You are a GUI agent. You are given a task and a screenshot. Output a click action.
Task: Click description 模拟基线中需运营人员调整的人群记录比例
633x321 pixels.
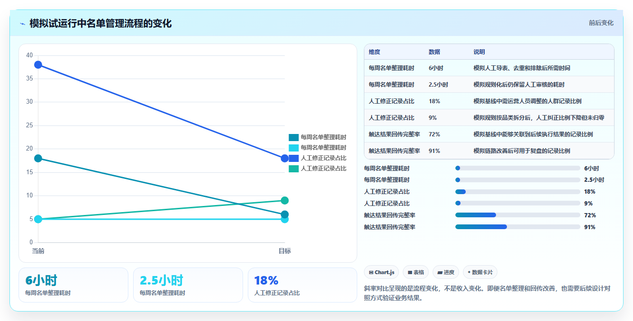[527, 101]
